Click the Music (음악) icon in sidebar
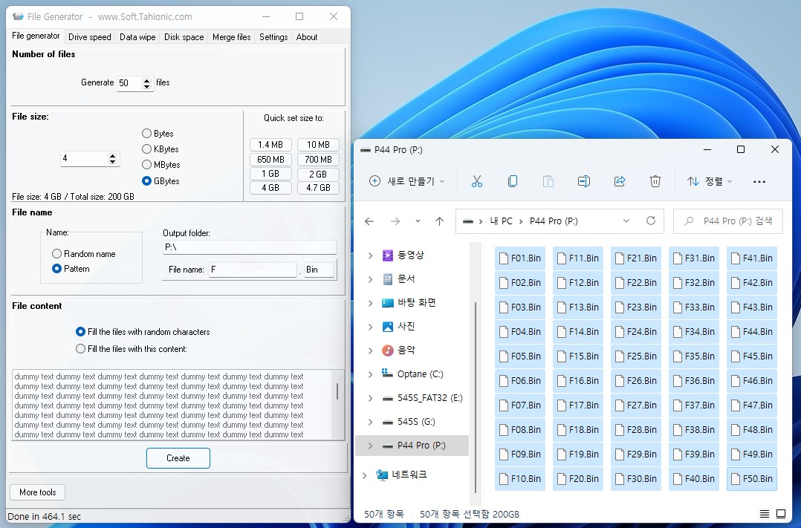This screenshot has height=528, width=801. [388, 351]
